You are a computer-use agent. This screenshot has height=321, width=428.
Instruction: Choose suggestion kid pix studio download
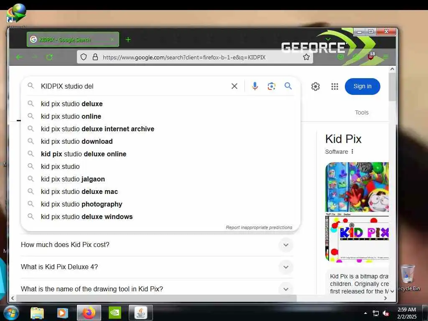coord(160,141)
